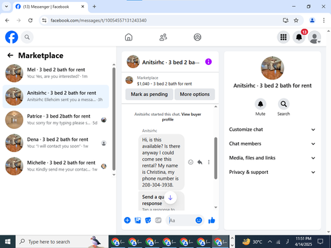Click Chrome profile icon in toolbar

312,21
